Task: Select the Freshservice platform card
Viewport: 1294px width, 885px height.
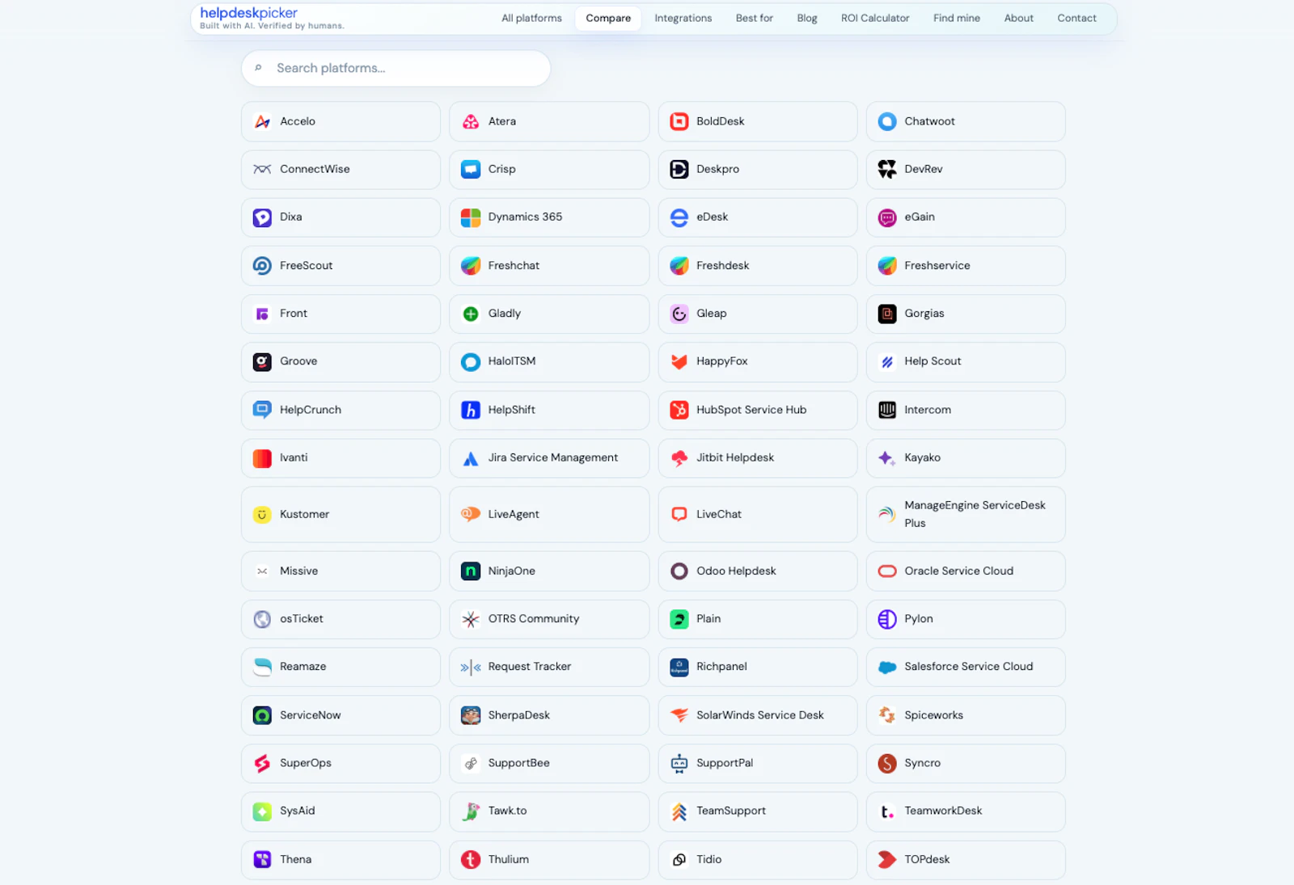Action: click(x=966, y=265)
